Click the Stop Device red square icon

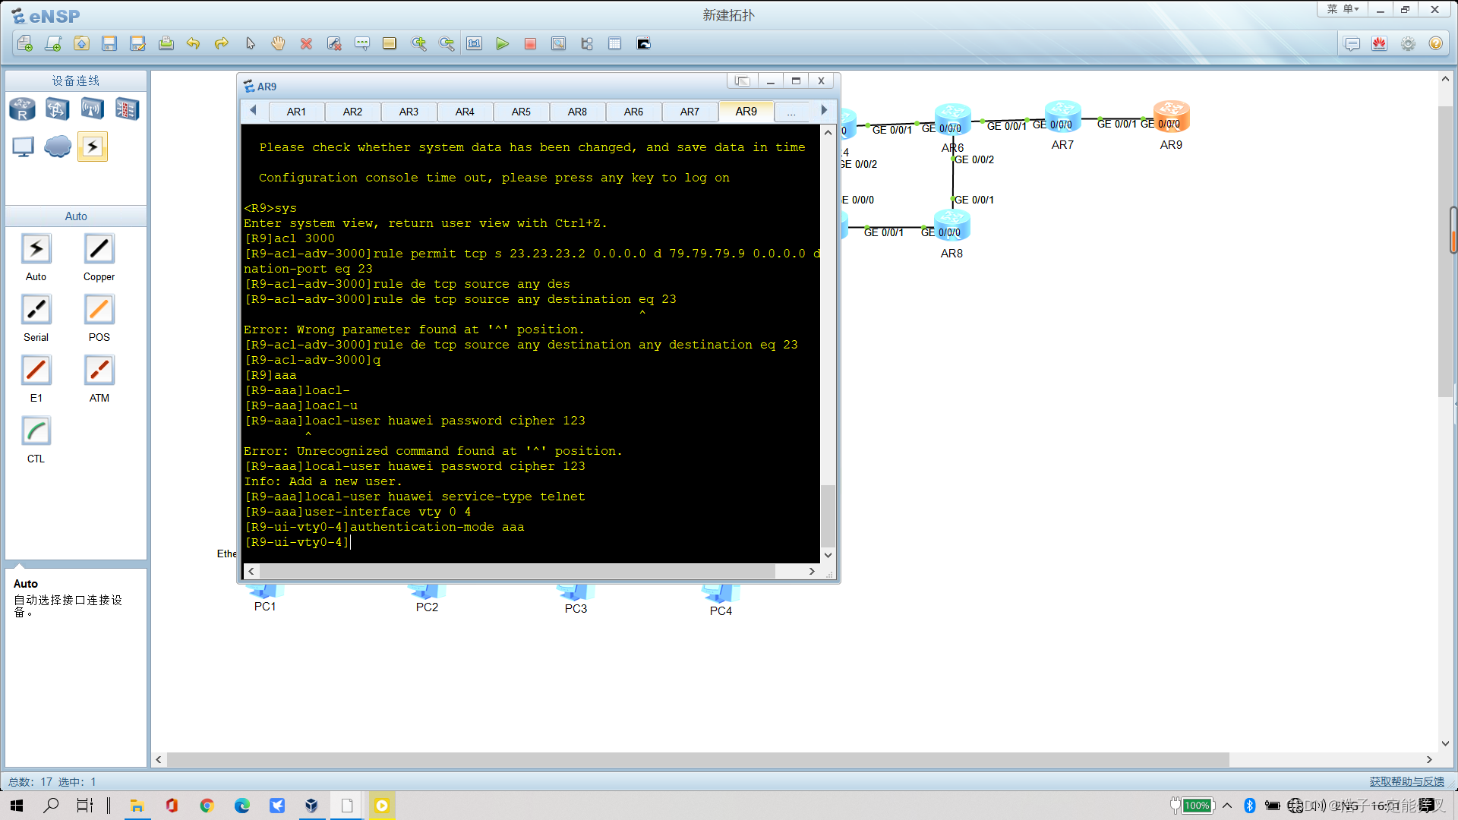point(530,44)
